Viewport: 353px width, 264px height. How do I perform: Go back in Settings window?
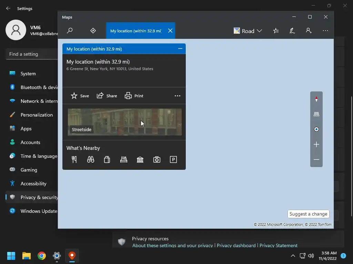(x=8, y=8)
